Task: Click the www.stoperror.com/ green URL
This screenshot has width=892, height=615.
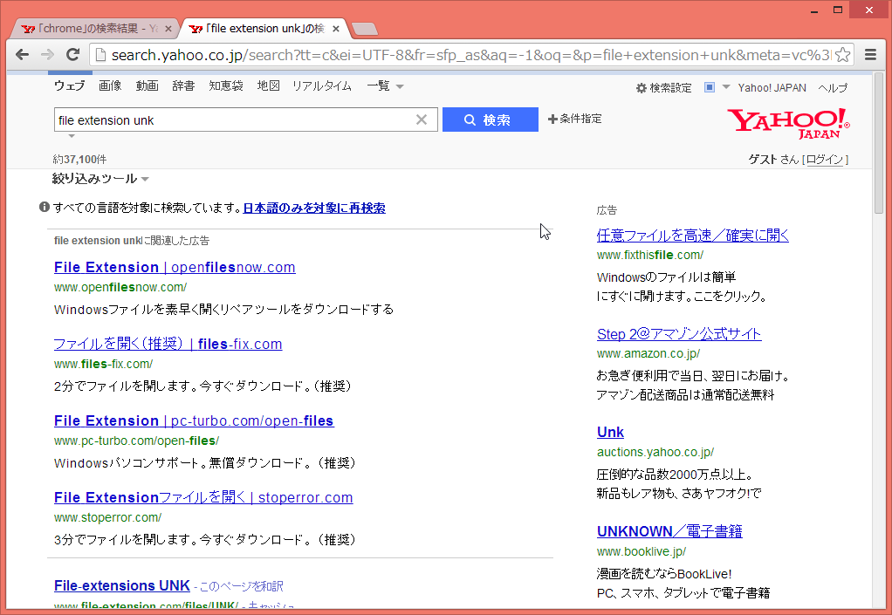Action: pyautogui.click(x=108, y=518)
